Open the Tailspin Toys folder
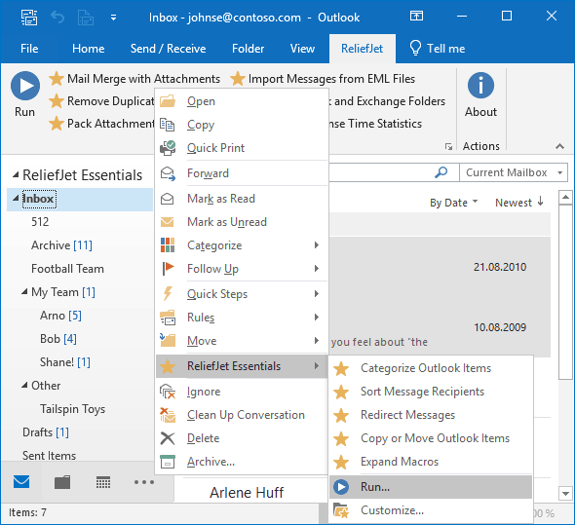575x525 pixels. (73, 409)
